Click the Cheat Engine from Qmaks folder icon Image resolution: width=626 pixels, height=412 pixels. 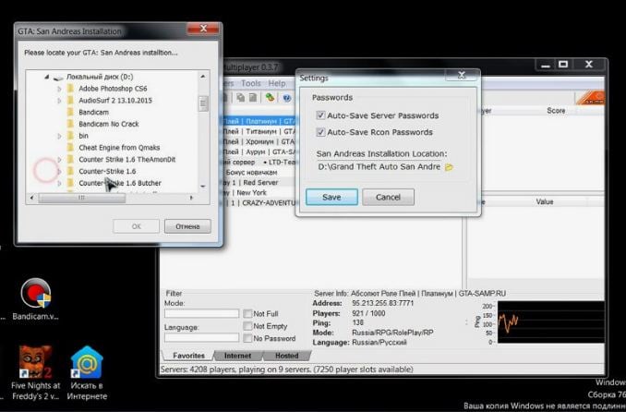pyautogui.click(x=71, y=148)
